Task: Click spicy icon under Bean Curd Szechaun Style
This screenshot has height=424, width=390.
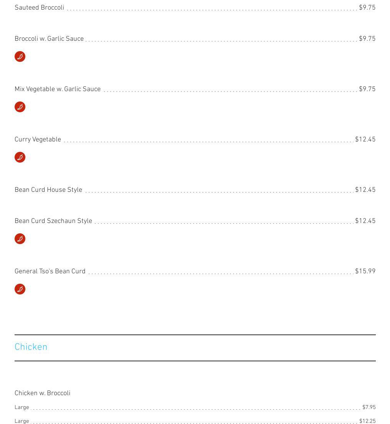Action: 20,239
